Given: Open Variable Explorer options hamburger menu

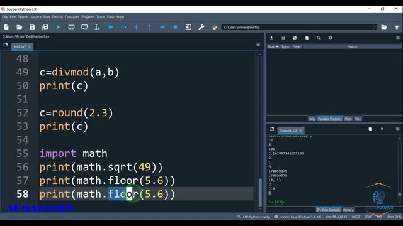Looking at the screenshot, I should click(398, 38).
